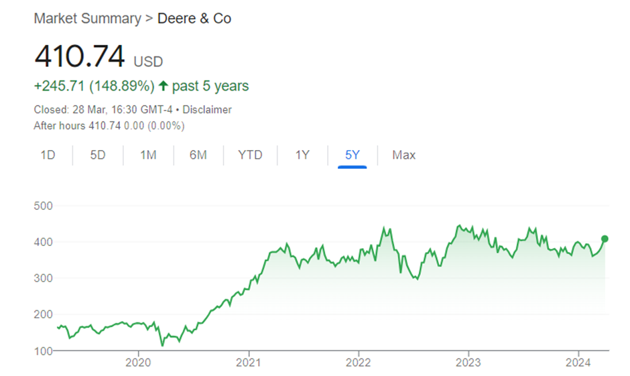Click the 410.74 main price value
The image size is (630, 376).
point(80,57)
